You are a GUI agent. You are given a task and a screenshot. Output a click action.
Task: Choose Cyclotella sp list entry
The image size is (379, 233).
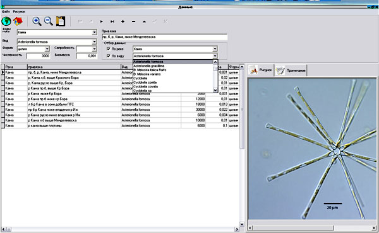[143, 91]
